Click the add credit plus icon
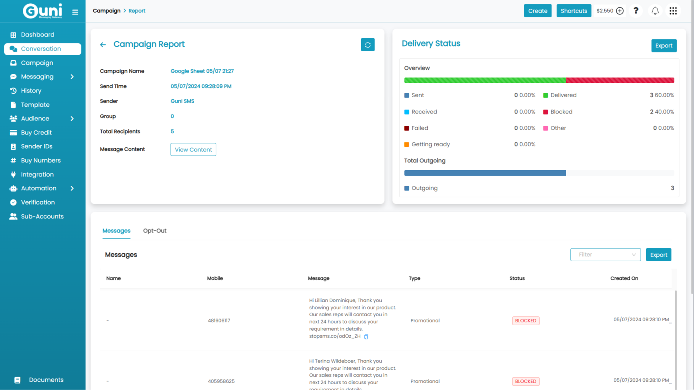Screen dimensions: 694x390 click(620, 11)
